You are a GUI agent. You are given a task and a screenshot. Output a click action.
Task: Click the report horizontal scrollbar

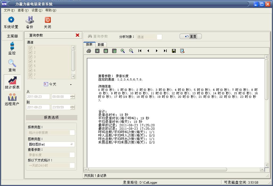point(157,169)
